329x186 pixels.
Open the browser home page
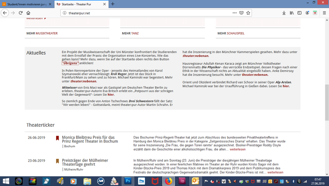[28, 13]
